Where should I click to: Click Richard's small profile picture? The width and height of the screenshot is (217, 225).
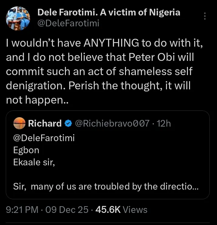[x=19, y=123]
